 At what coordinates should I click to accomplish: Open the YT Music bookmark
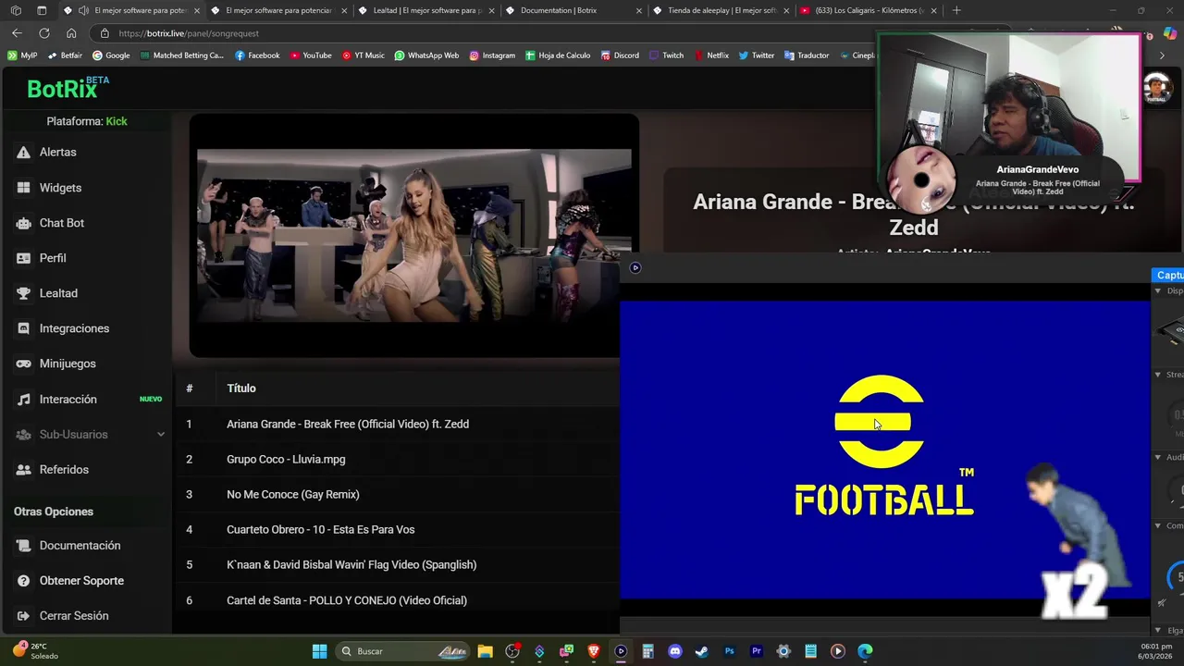(x=363, y=55)
